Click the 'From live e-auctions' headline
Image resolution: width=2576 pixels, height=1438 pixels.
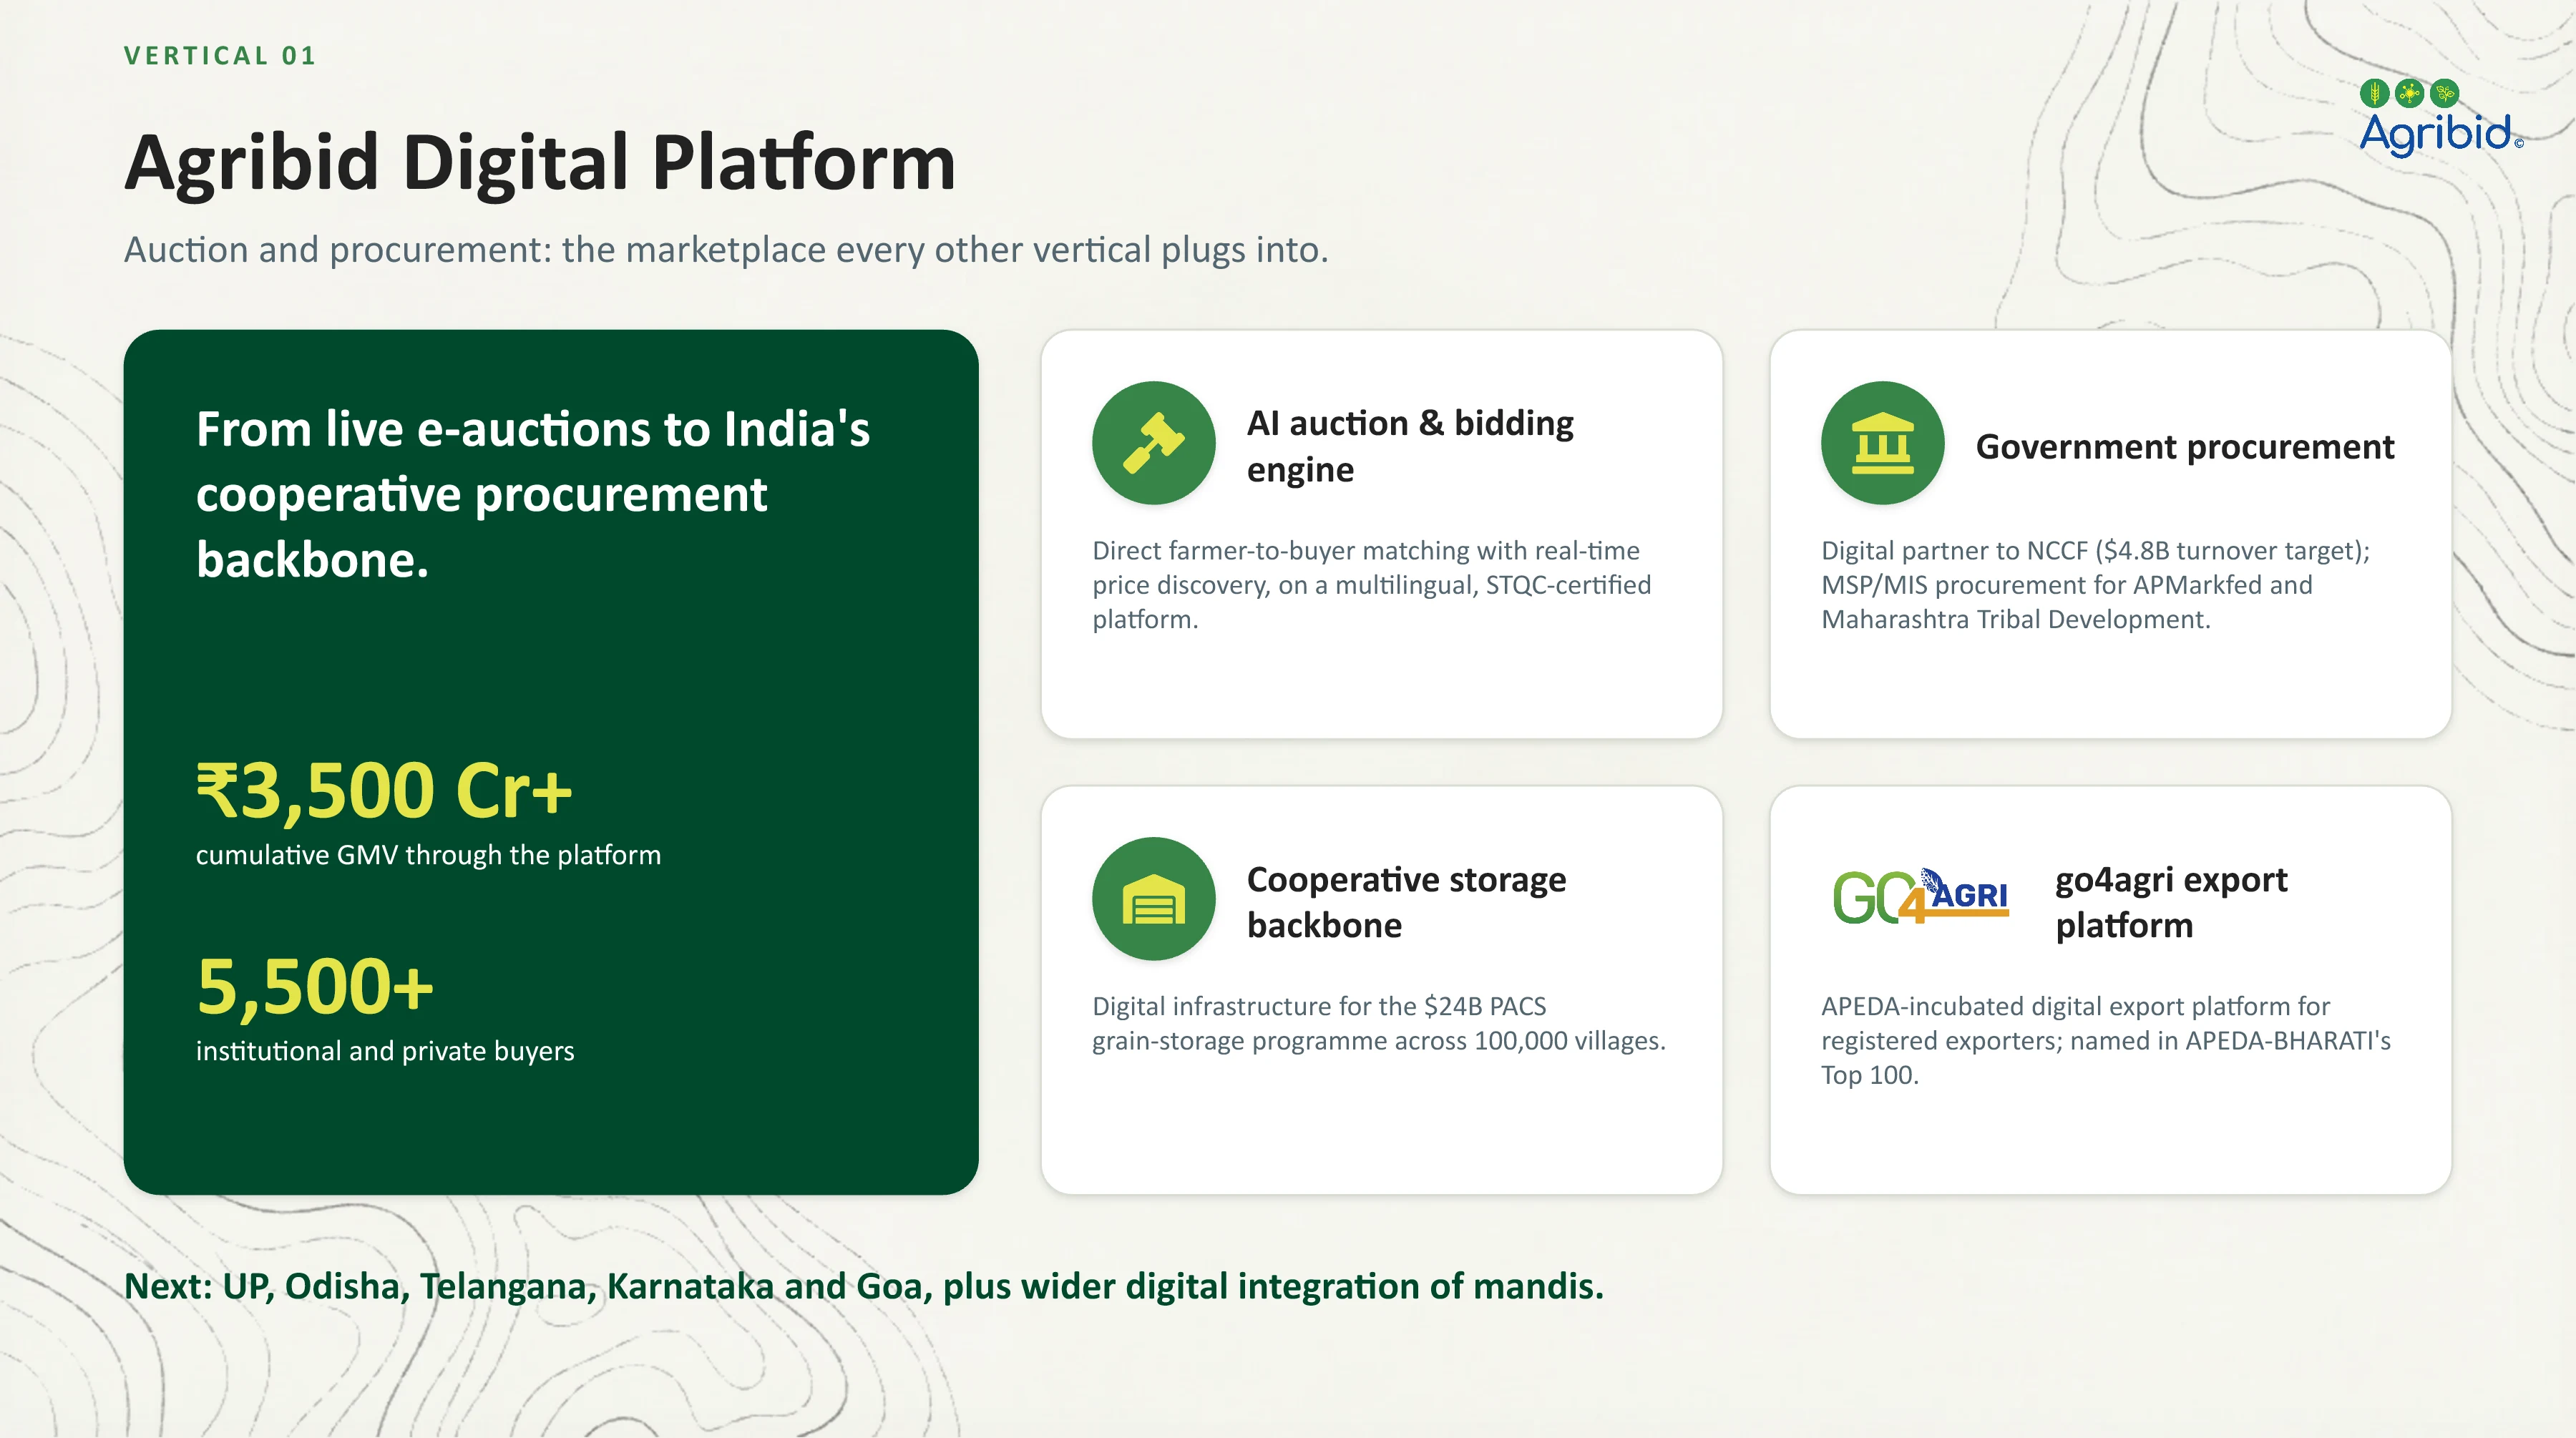533,494
